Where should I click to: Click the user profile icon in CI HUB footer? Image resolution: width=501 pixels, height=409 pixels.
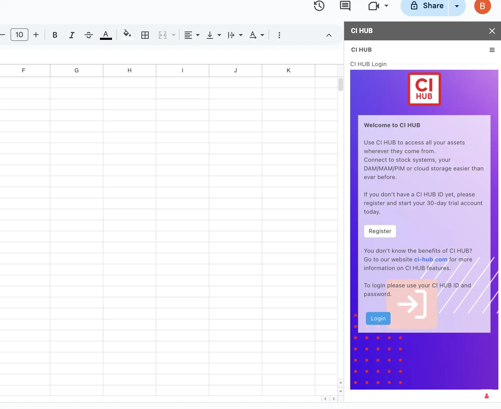[487, 396]
